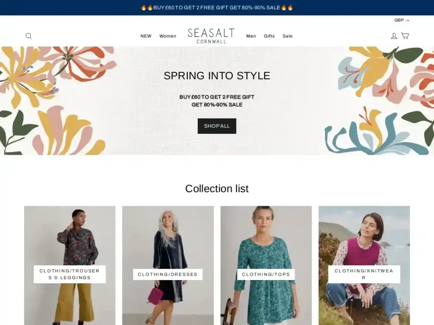434x325 pixels.
Task: Open the Clothing/Tops collection label
Action: pyautogui.click(x=266, y=274)
